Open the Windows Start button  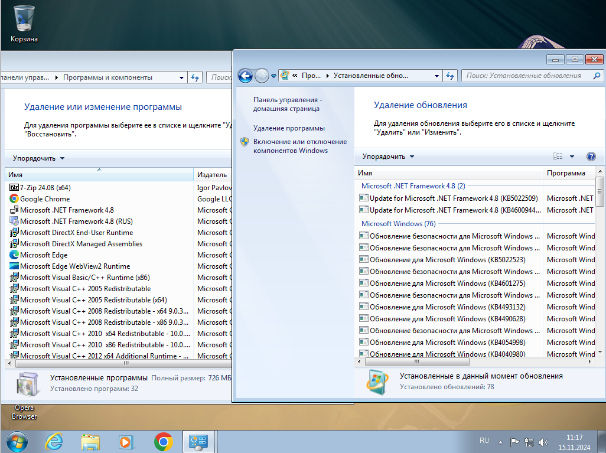click(x=17, y=442)
